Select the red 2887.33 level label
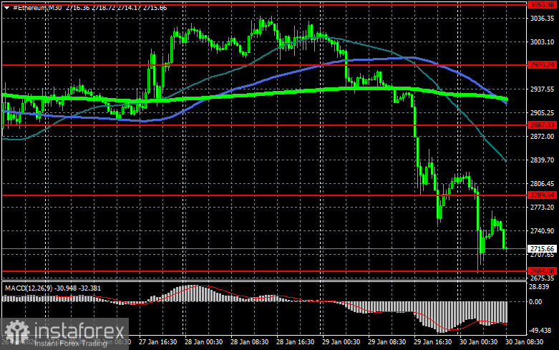 (x=542, y=125)
